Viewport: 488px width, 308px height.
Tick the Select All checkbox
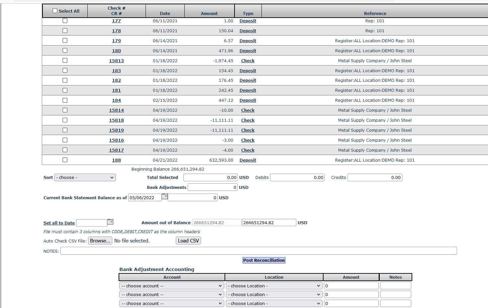tap(55, 11)
